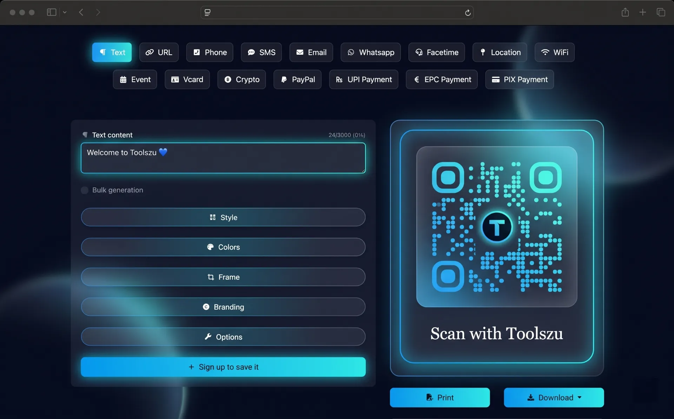This screenshot has height=419, width=674.
Task: Click the Print button
Action: pyautogui.click(x=440, y=398)
